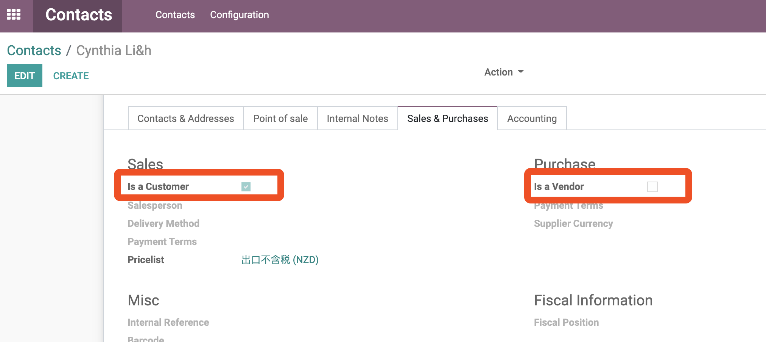Open the apps grid menu icon

14,14
